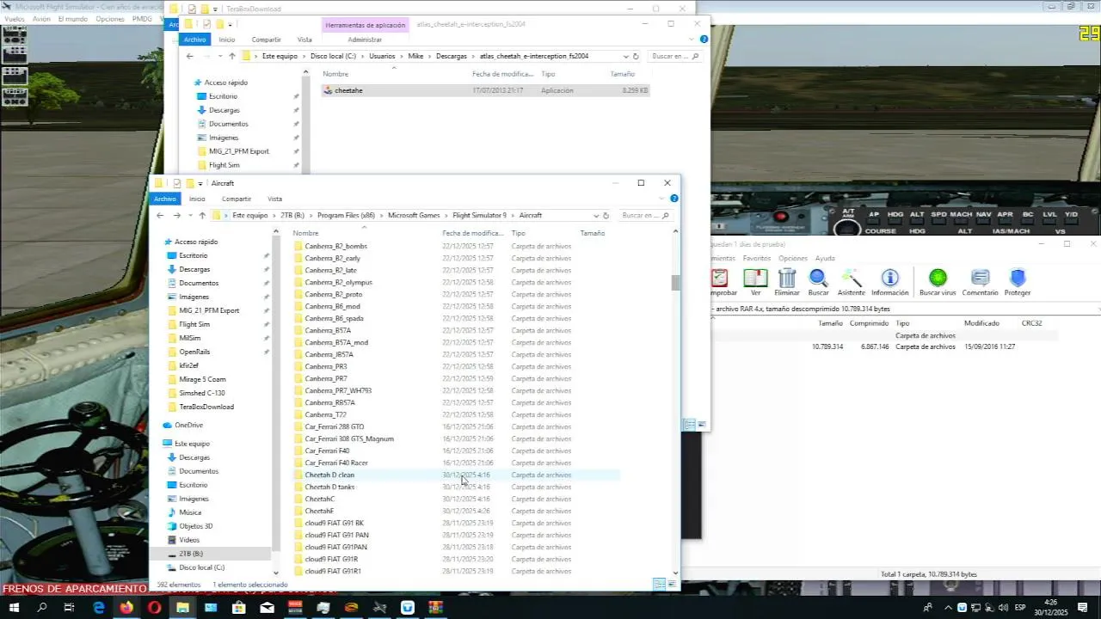Open the Edge browser from taskbar

[x=98, y=608]
